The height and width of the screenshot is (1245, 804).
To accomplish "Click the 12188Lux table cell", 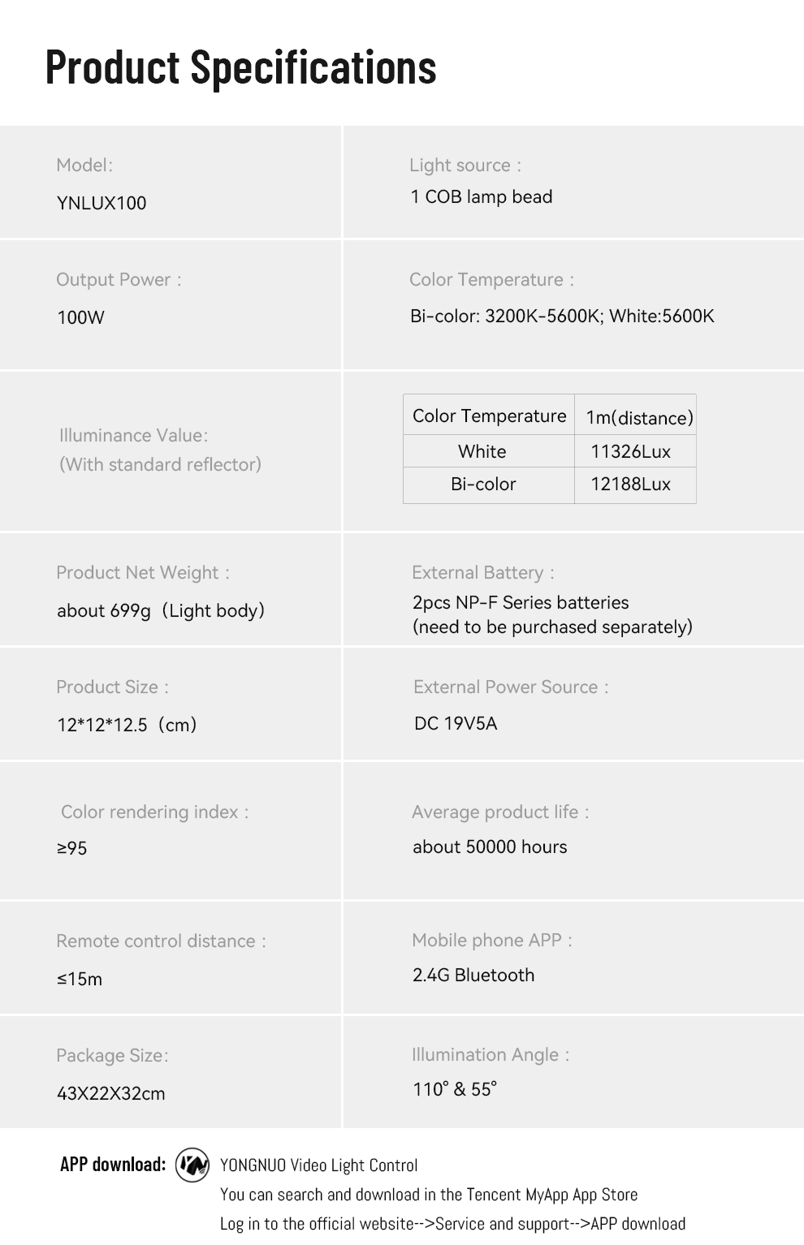I will [630, 485].
